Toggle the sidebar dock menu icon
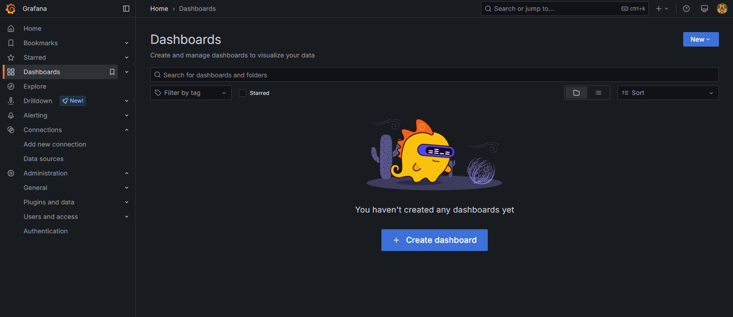 pyautogui.click(x=126, y=9)
